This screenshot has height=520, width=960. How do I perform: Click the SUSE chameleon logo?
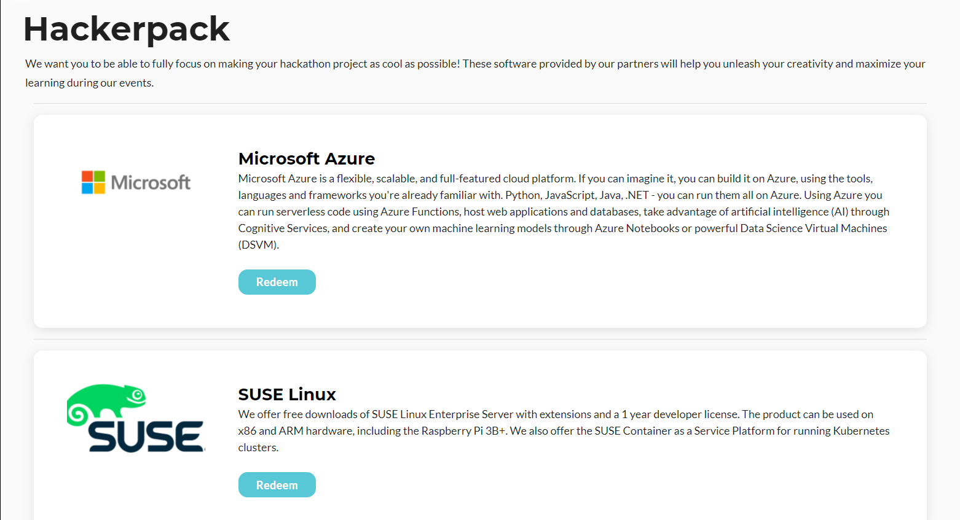(136, 418)
